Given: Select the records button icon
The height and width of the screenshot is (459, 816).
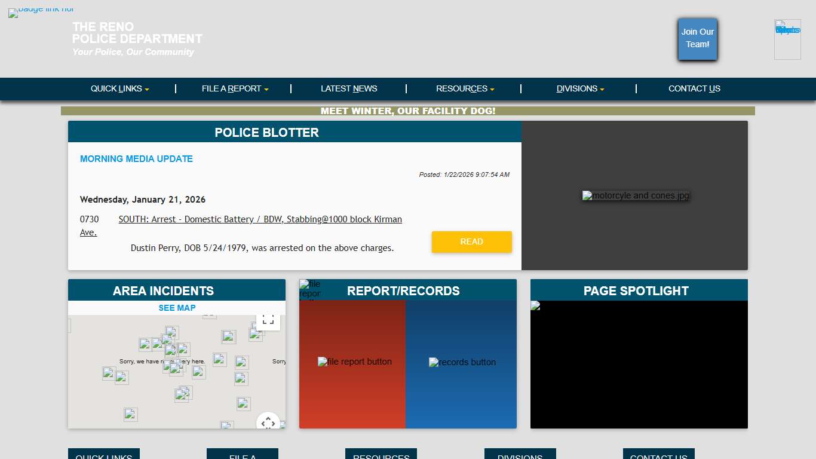Looking at the screenshot, I should (462, 362).
